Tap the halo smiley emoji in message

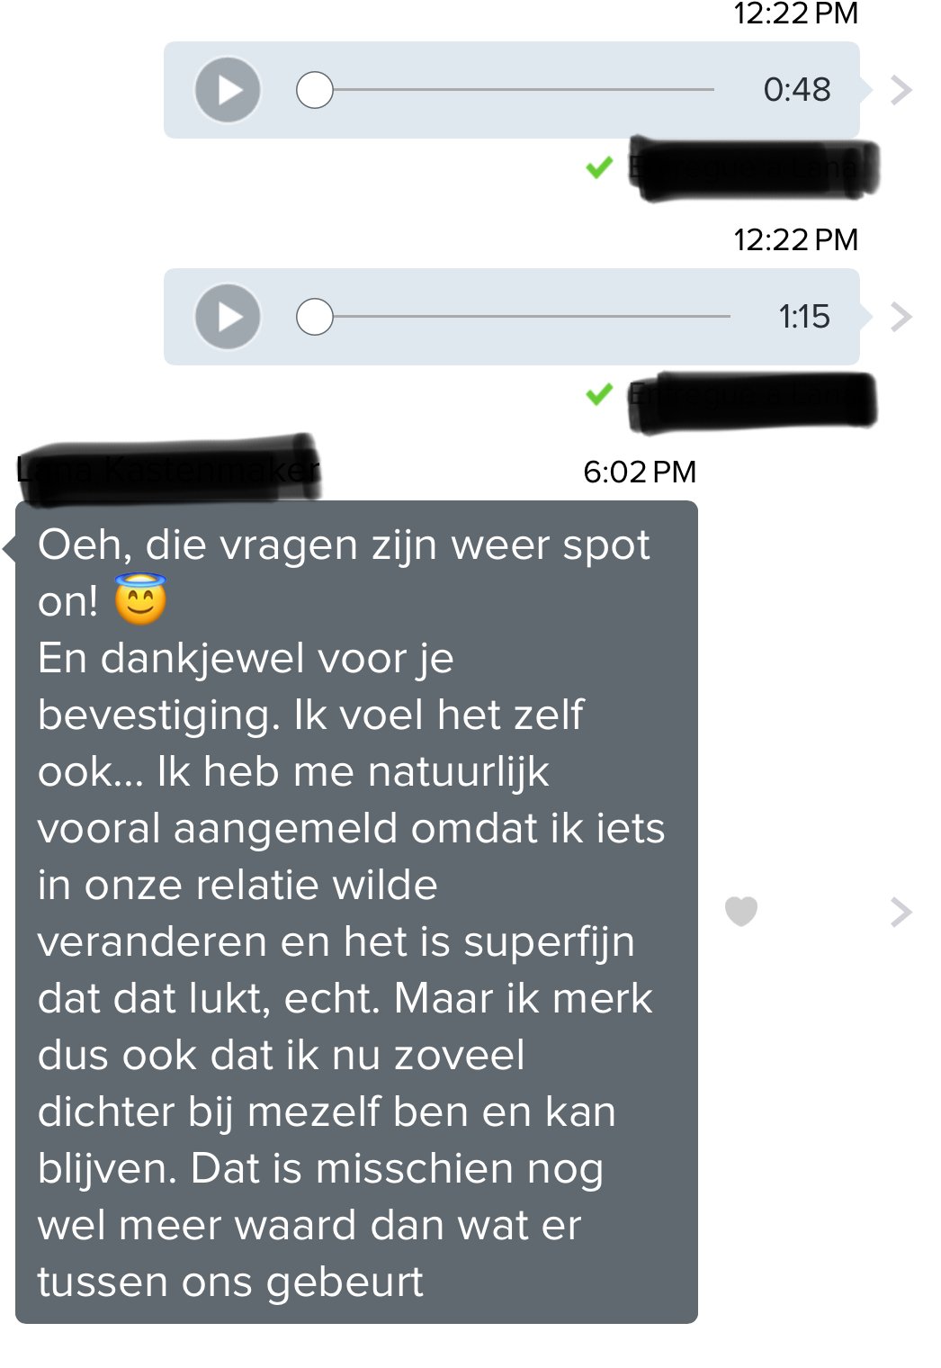click(140, 599)
